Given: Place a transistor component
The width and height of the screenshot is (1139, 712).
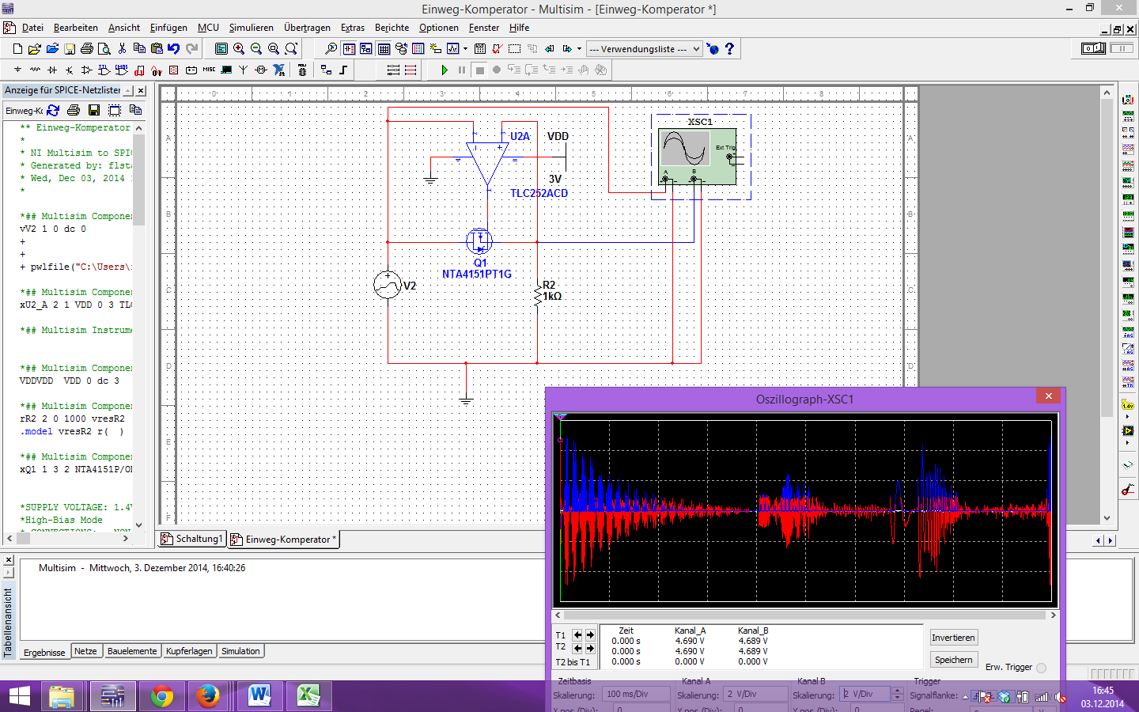Looking at the screenshot, I should click(69, 70).
